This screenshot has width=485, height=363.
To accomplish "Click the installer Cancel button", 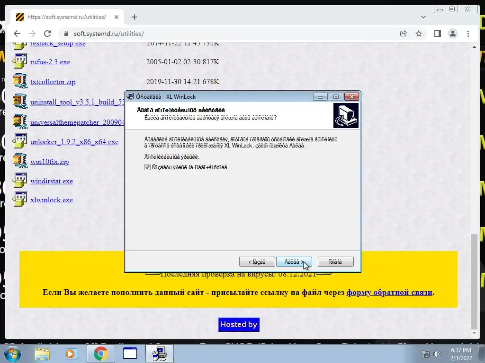I will 336,262.
